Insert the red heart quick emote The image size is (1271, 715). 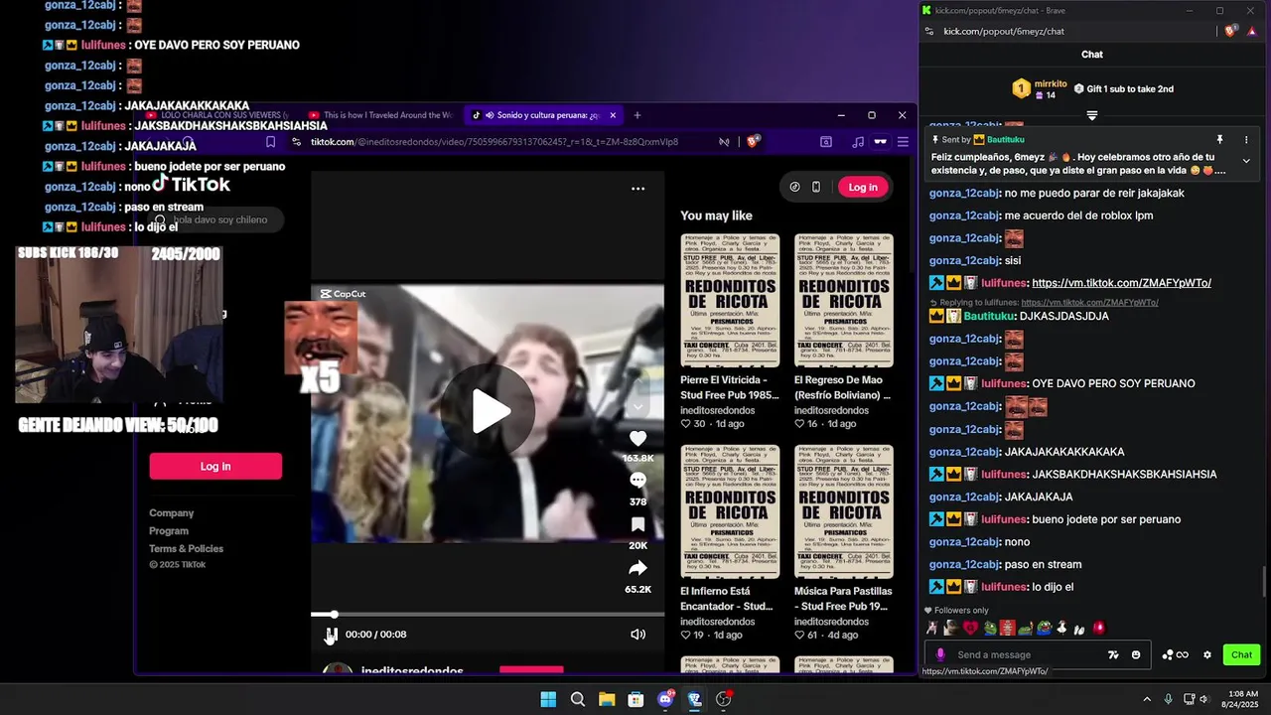pos(970,628)
